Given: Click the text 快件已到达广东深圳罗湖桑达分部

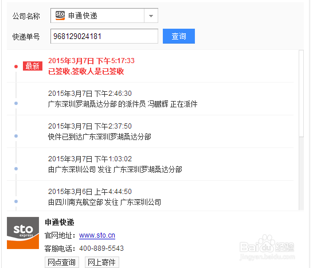Looking at the screenshot, I should (100, 137).
